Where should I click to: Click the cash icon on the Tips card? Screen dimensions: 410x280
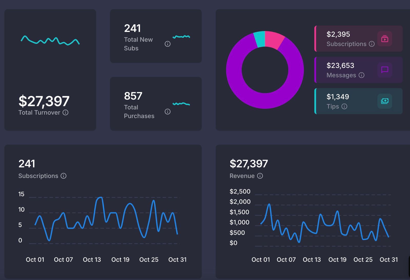click(384, 101)
